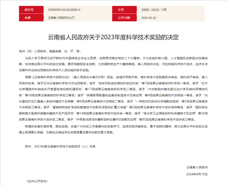Click the headline about 2023年度科学技术奖励的决定
Viewport: 227px width, 186px height.
pyautogui.click(x=113, y=38)
